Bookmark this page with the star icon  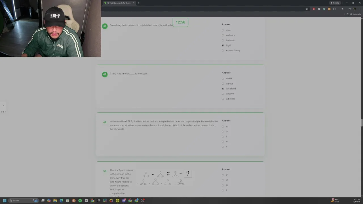[x=307, y=9]
